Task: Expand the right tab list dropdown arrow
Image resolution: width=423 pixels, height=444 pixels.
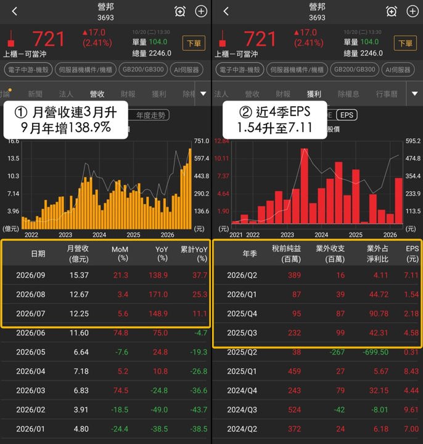Action: [415, 94]
